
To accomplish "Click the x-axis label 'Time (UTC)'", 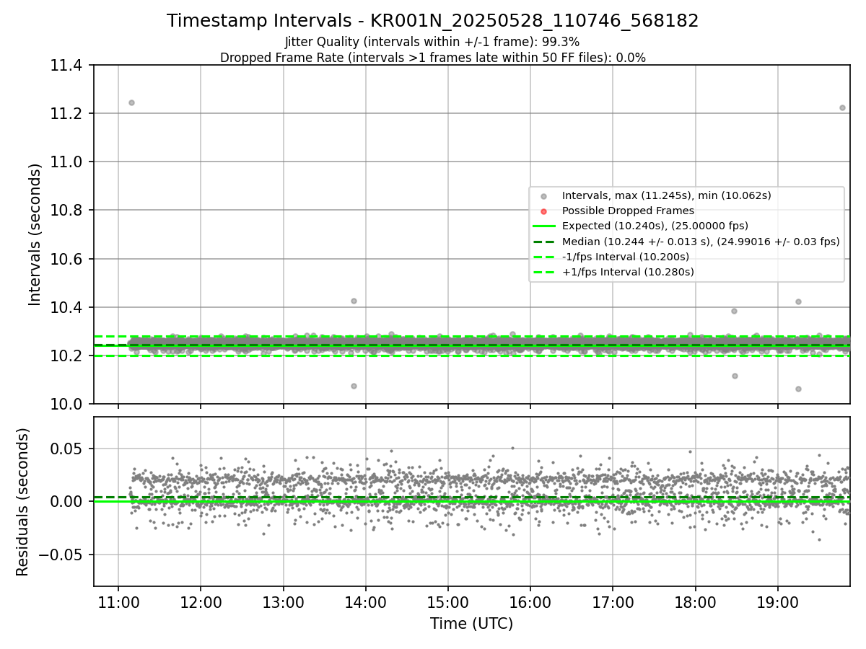I will [x=471, y=624].
